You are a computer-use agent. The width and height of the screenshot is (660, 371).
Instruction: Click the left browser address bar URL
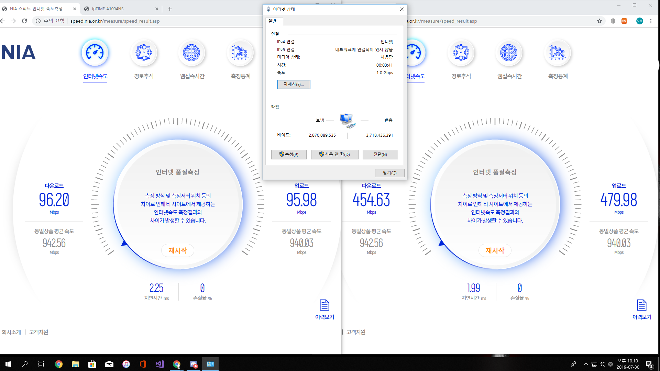tap(115, 21)
